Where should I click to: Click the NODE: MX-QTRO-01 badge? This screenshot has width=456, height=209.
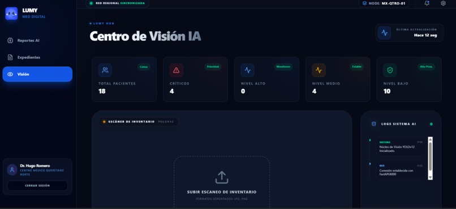(384, 3)
